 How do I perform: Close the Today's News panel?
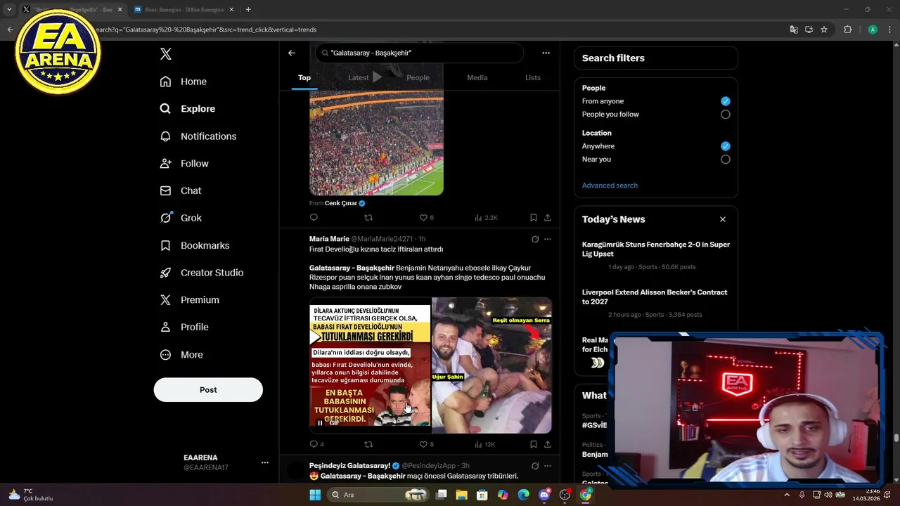pyautogui.click(x=722, y=219)
